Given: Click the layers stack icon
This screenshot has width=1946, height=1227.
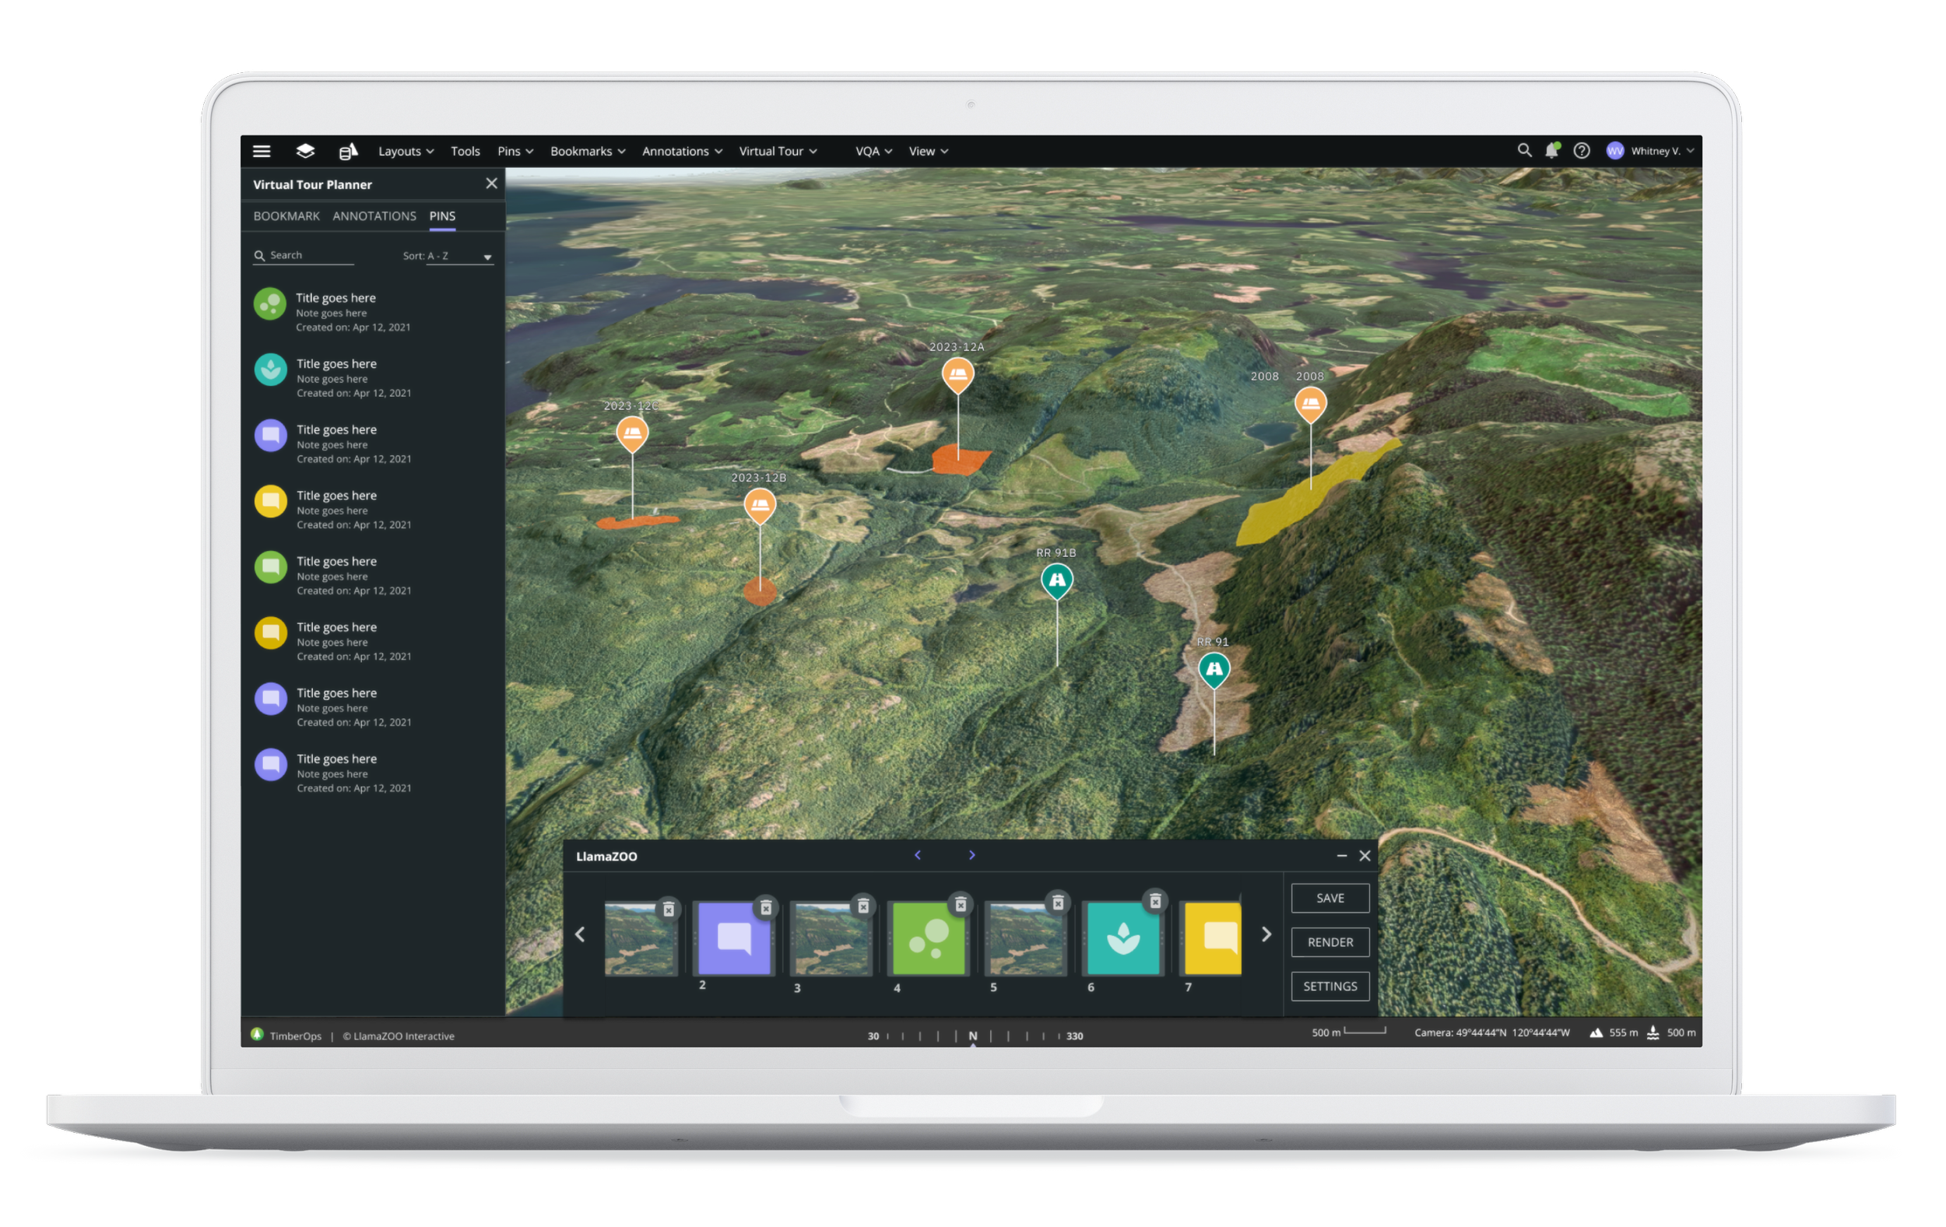Looking at the screenshot, I should click(x=304, y=151).
